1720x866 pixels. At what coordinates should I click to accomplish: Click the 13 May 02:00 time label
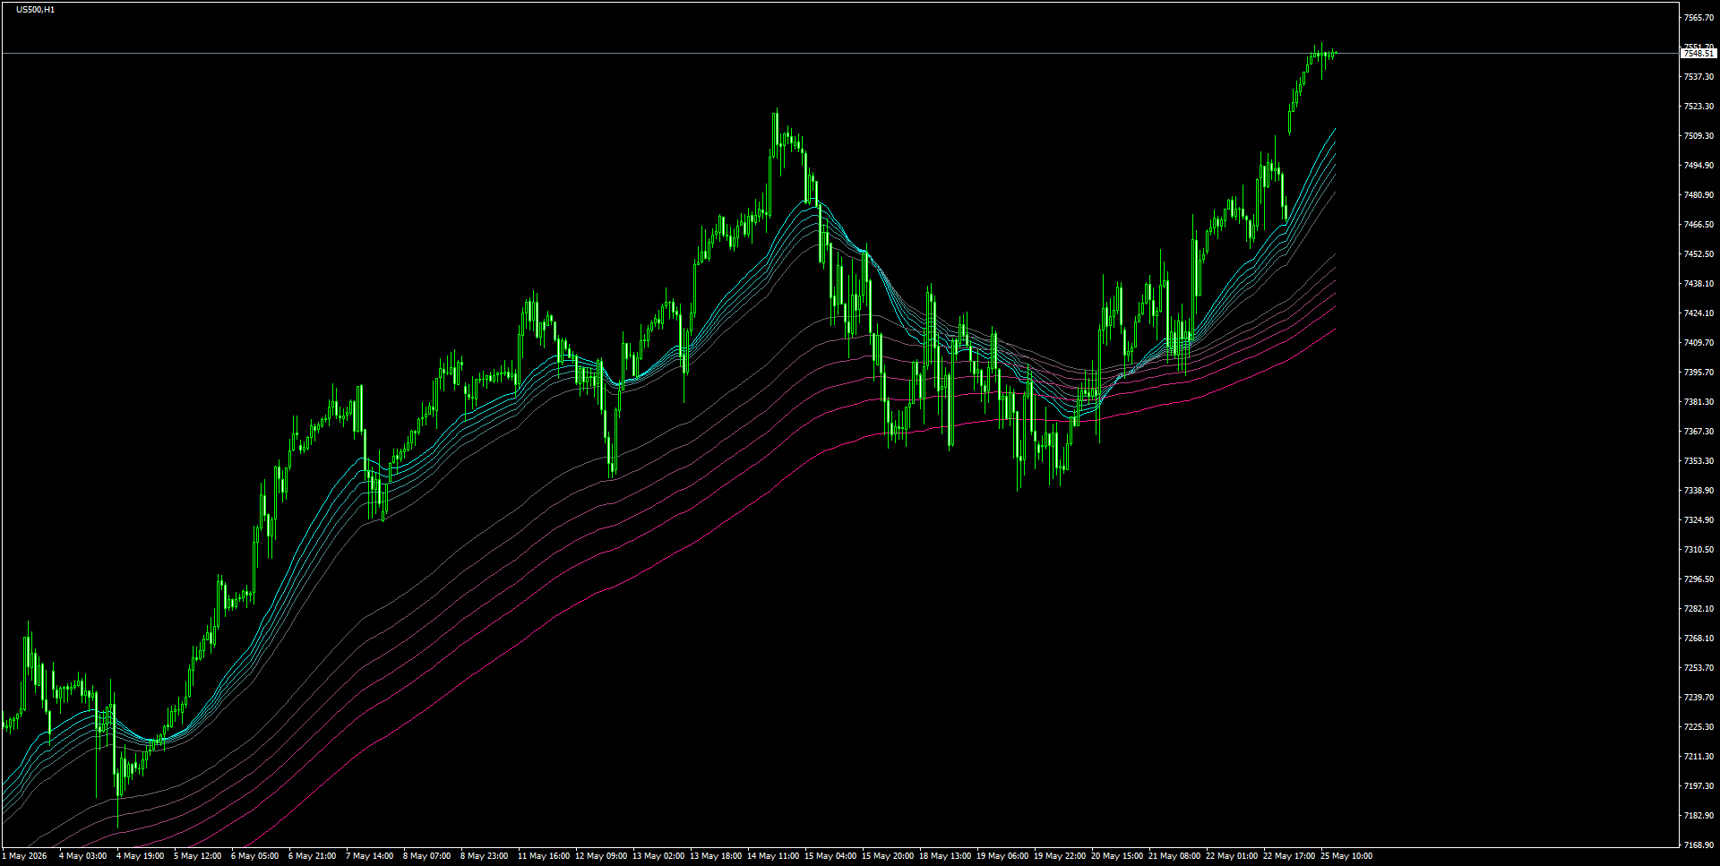[658, 856]
